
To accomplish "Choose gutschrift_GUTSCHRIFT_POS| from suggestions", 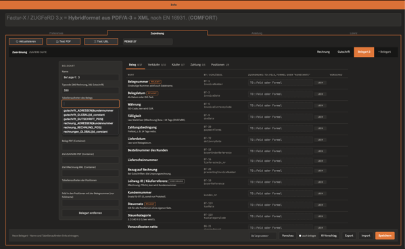I will (x=83, y=119).
